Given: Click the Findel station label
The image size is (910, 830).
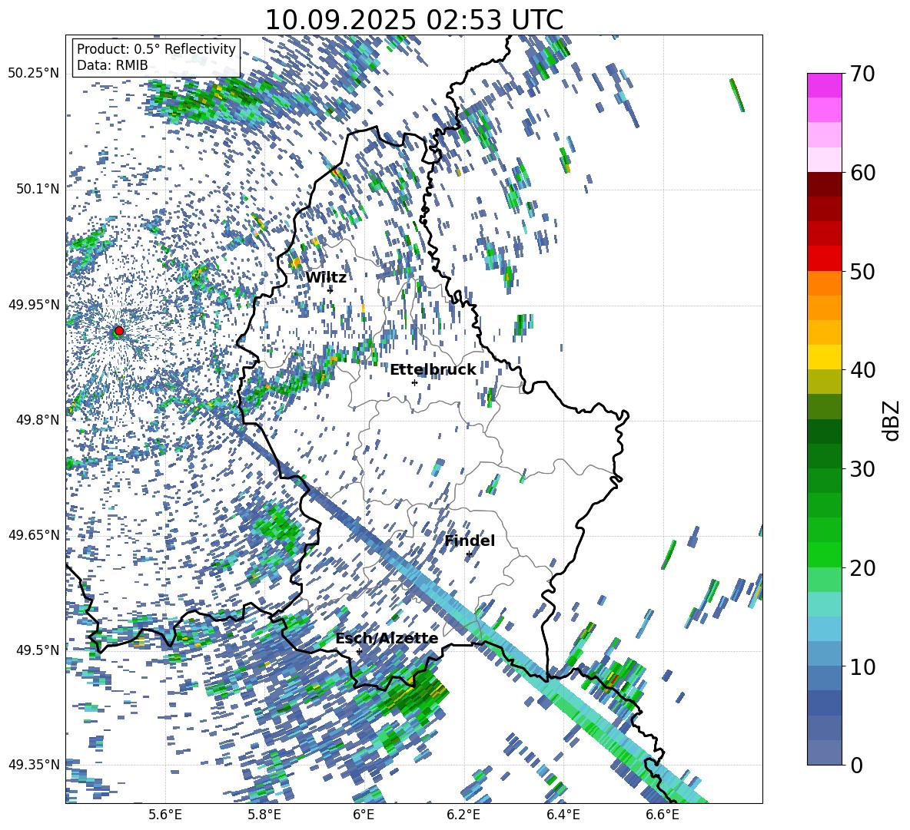Looking at the screenshot, I should click(470, 541).
